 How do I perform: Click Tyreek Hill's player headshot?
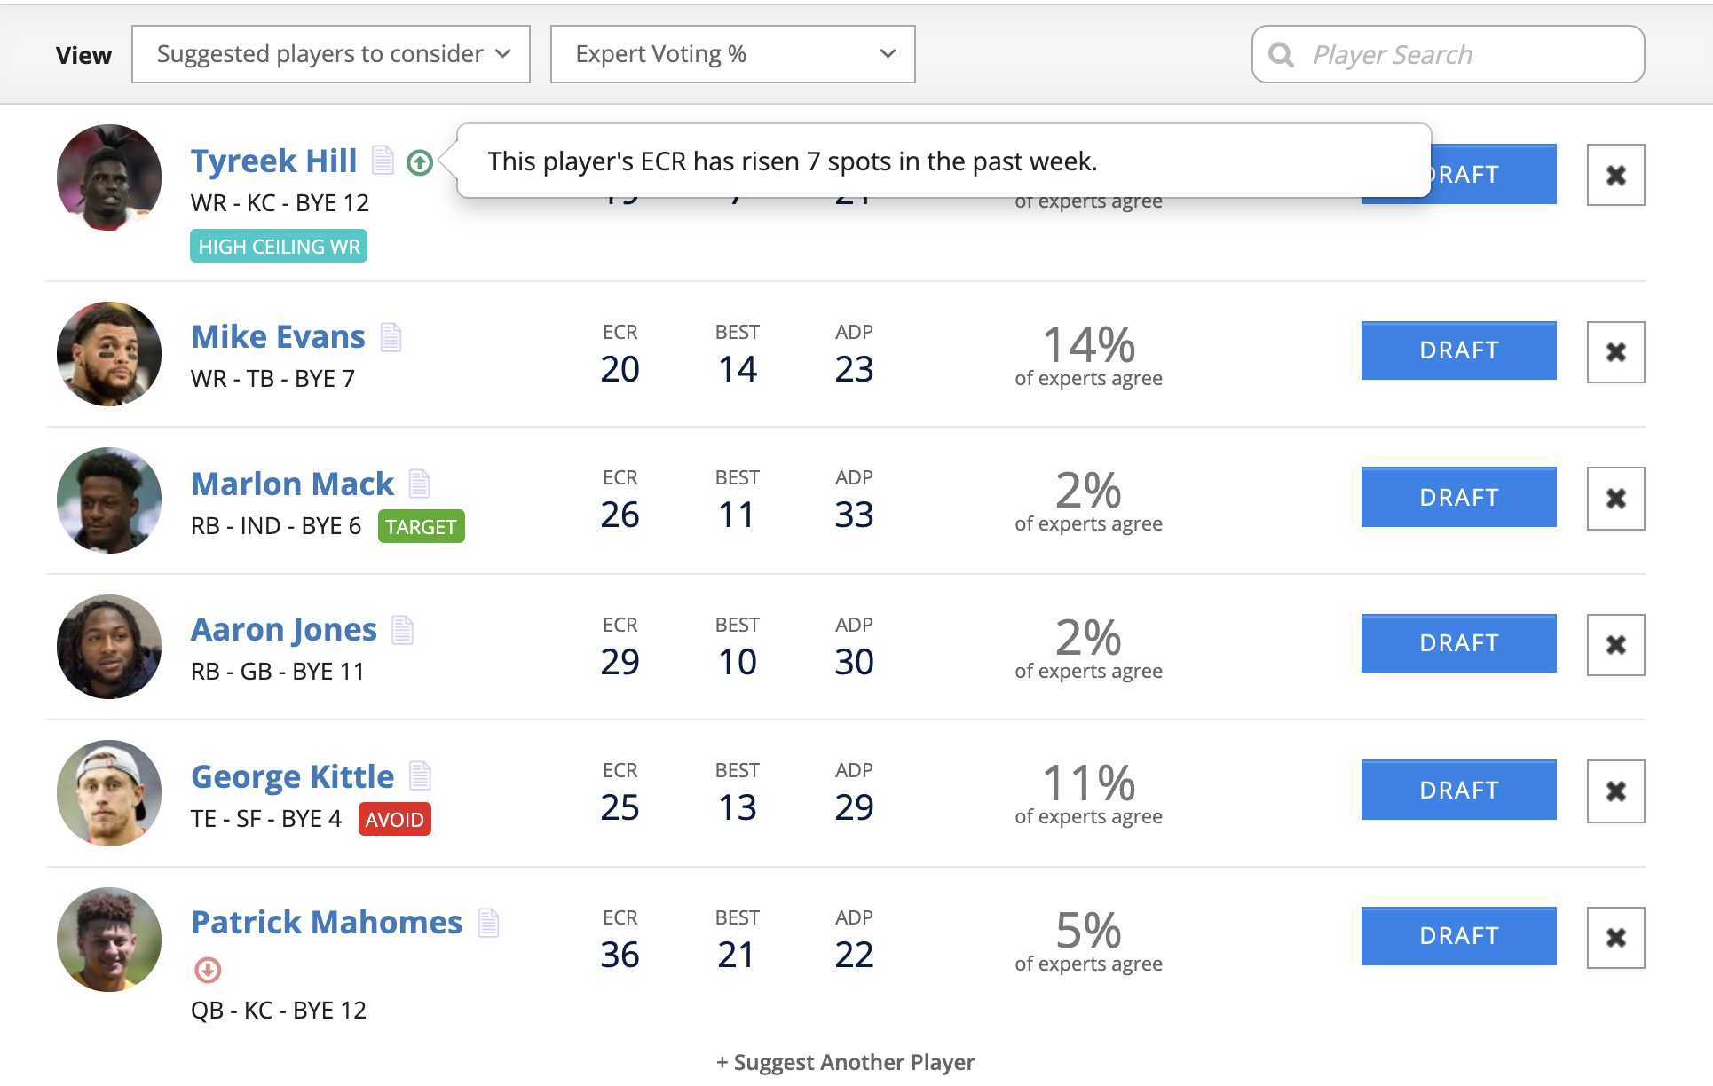(x=109, y=177)
